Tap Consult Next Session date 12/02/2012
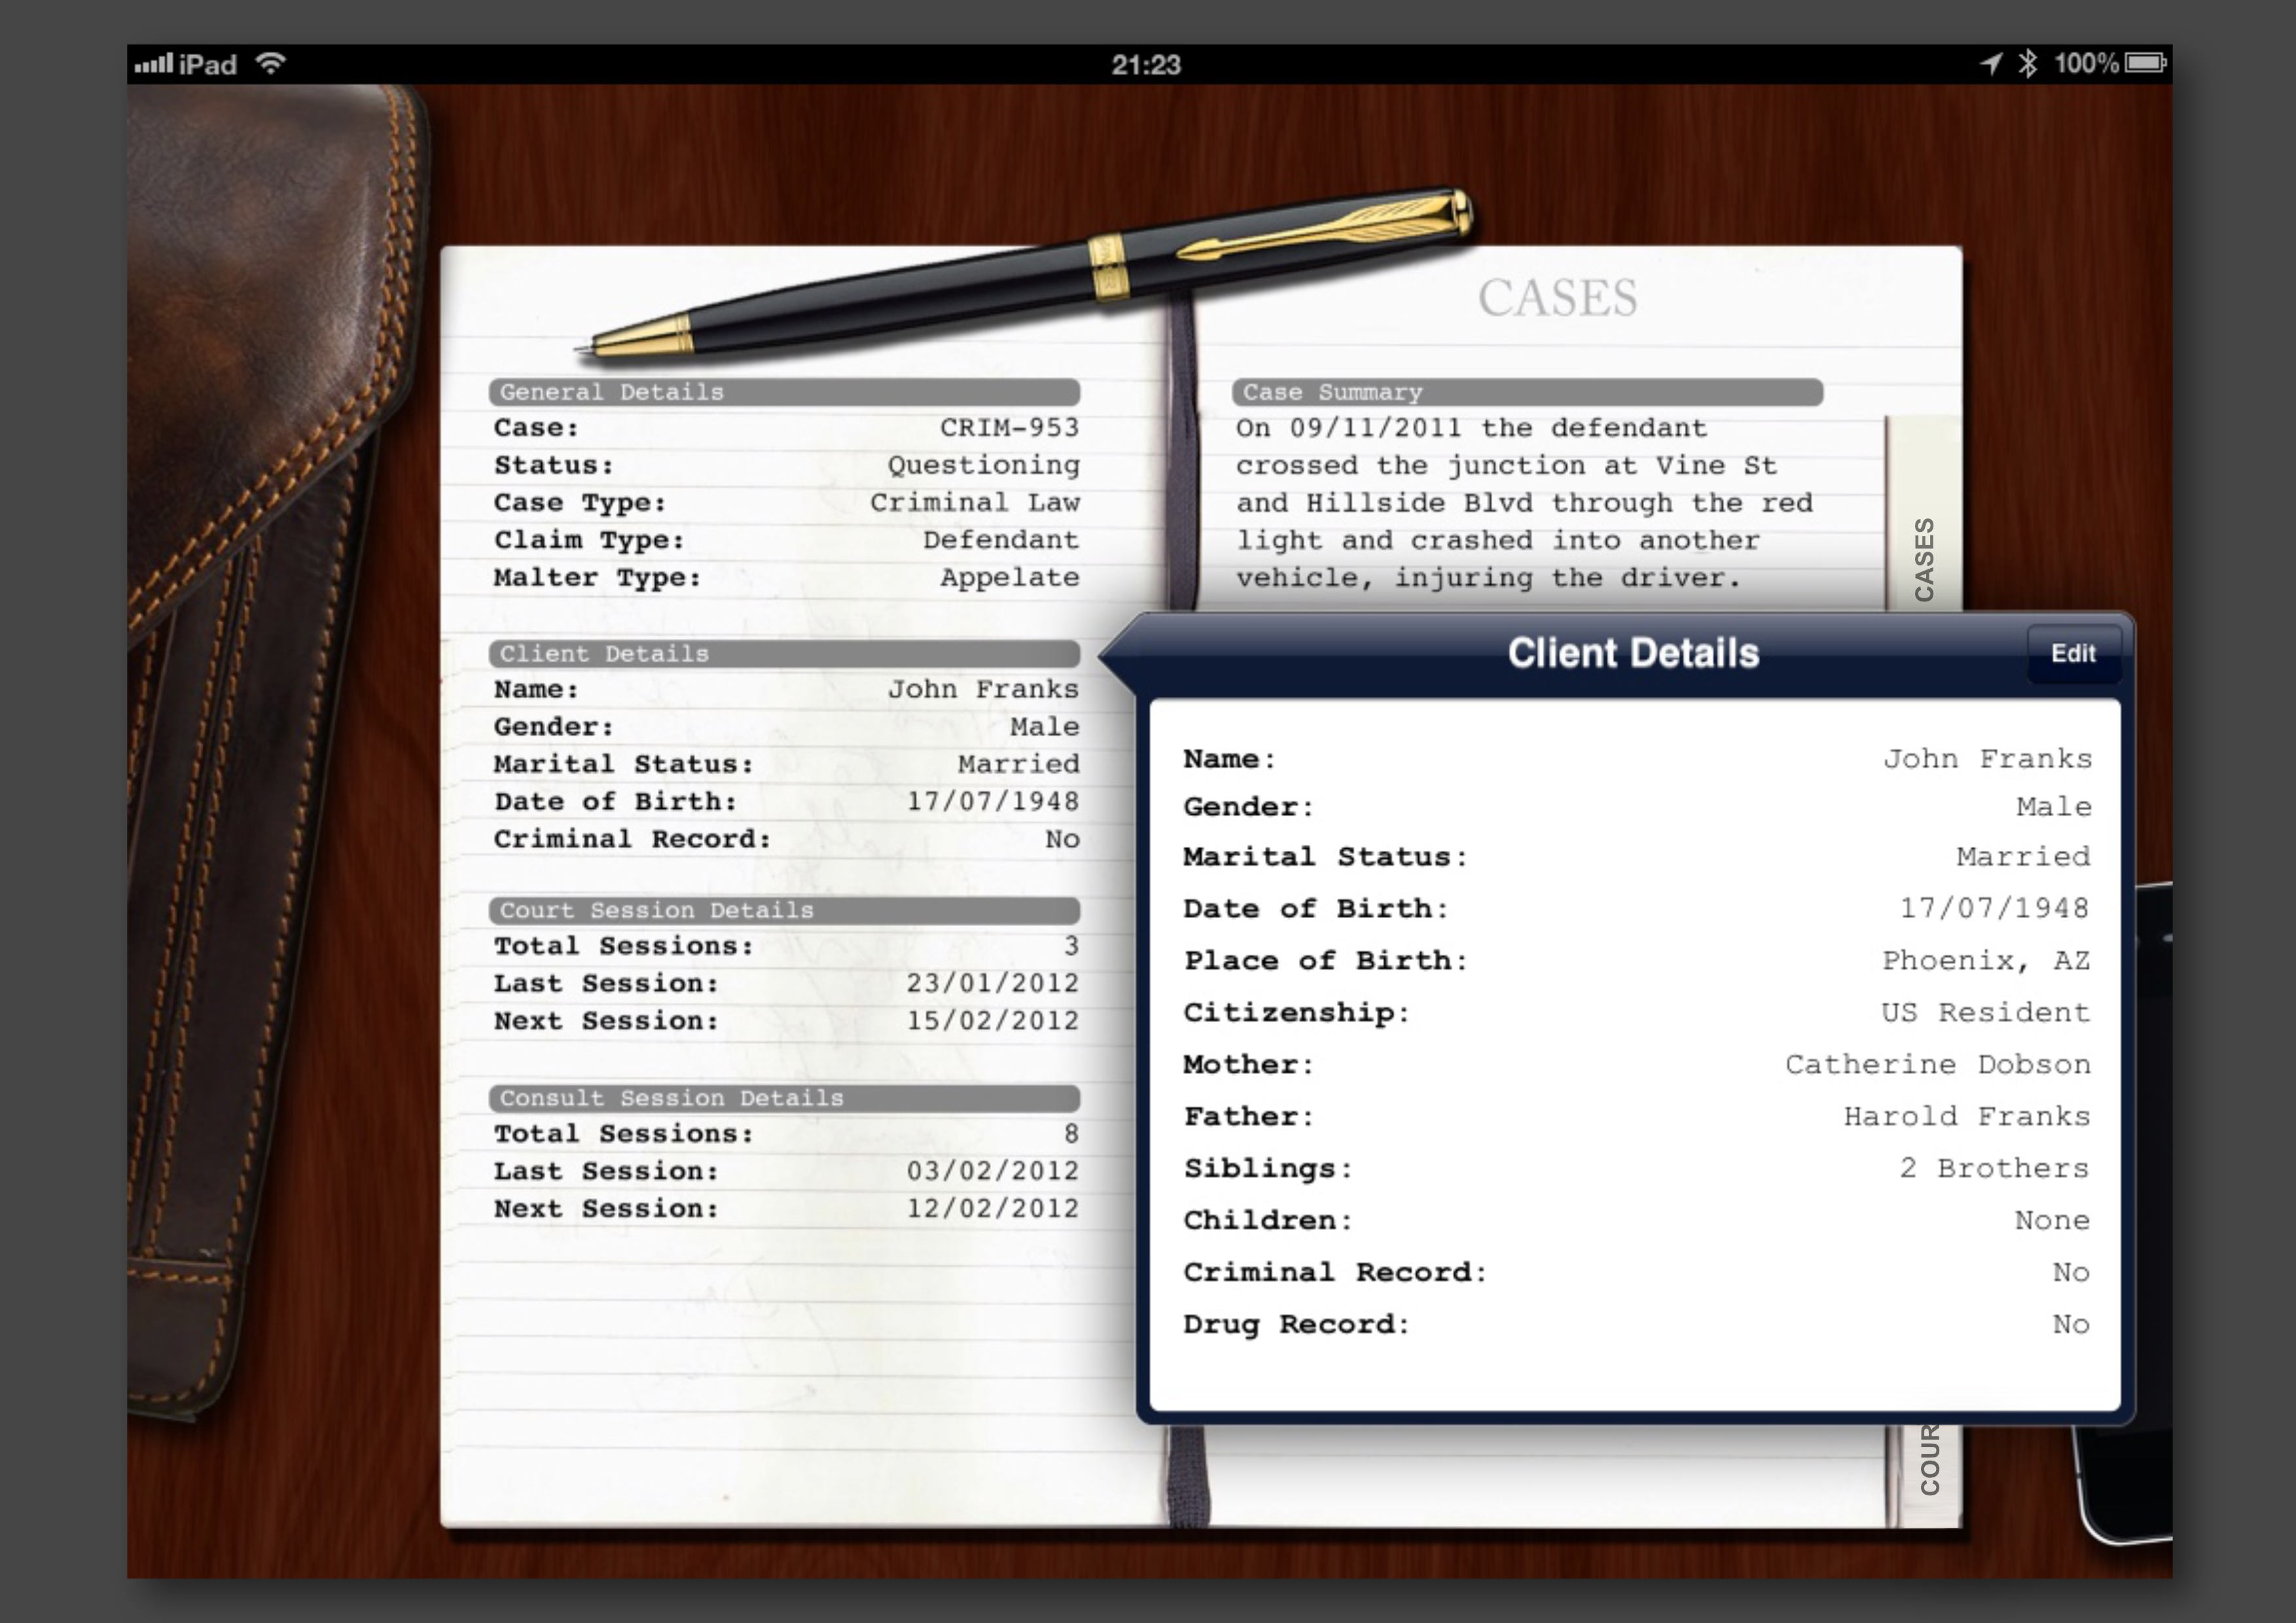Image resolution: width=2296 pixels, height=1623 pixels. pyautogui.click(x=992, y=1209)
